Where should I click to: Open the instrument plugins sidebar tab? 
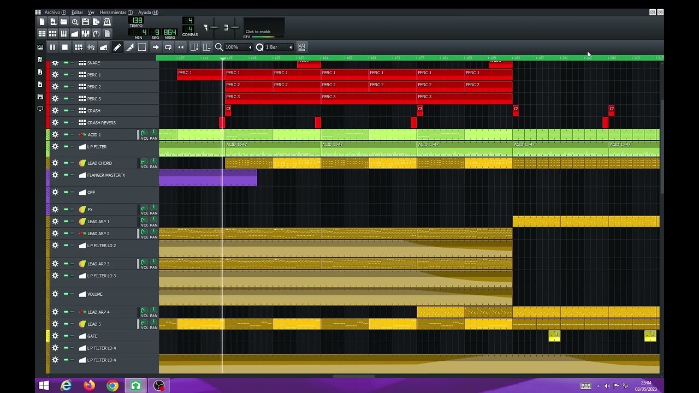point(40,47)
